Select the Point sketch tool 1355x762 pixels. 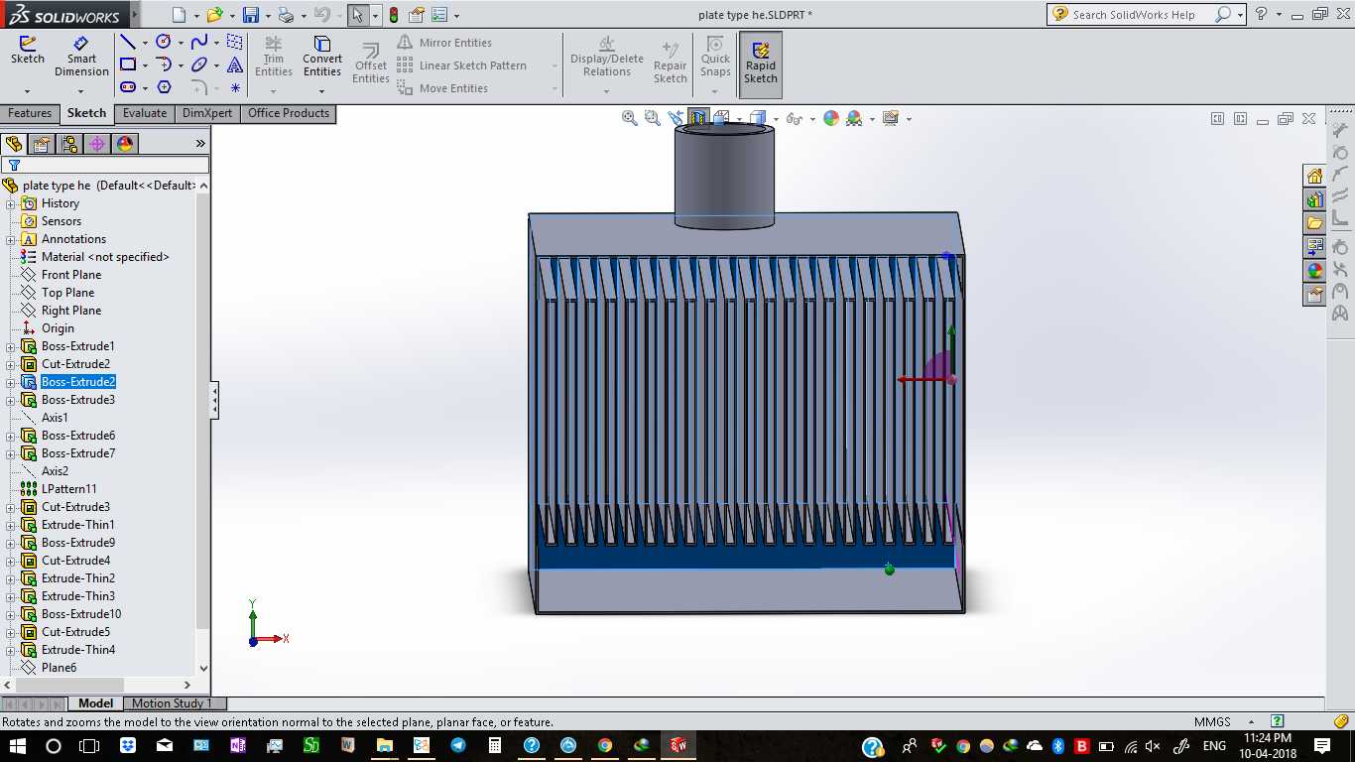[x=235, y=87]
